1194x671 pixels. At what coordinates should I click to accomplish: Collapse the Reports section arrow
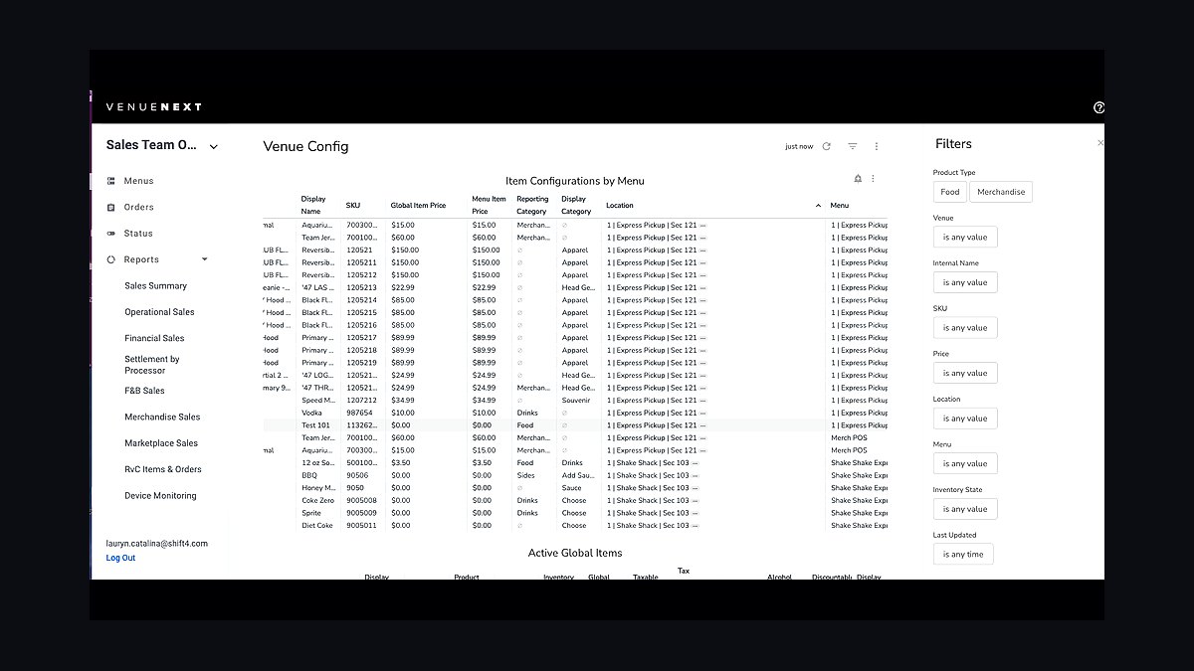point(205,259)
